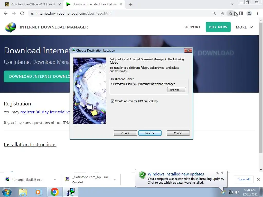Click the scrollbar down arrow
The image size is (263, 197).
261,170
